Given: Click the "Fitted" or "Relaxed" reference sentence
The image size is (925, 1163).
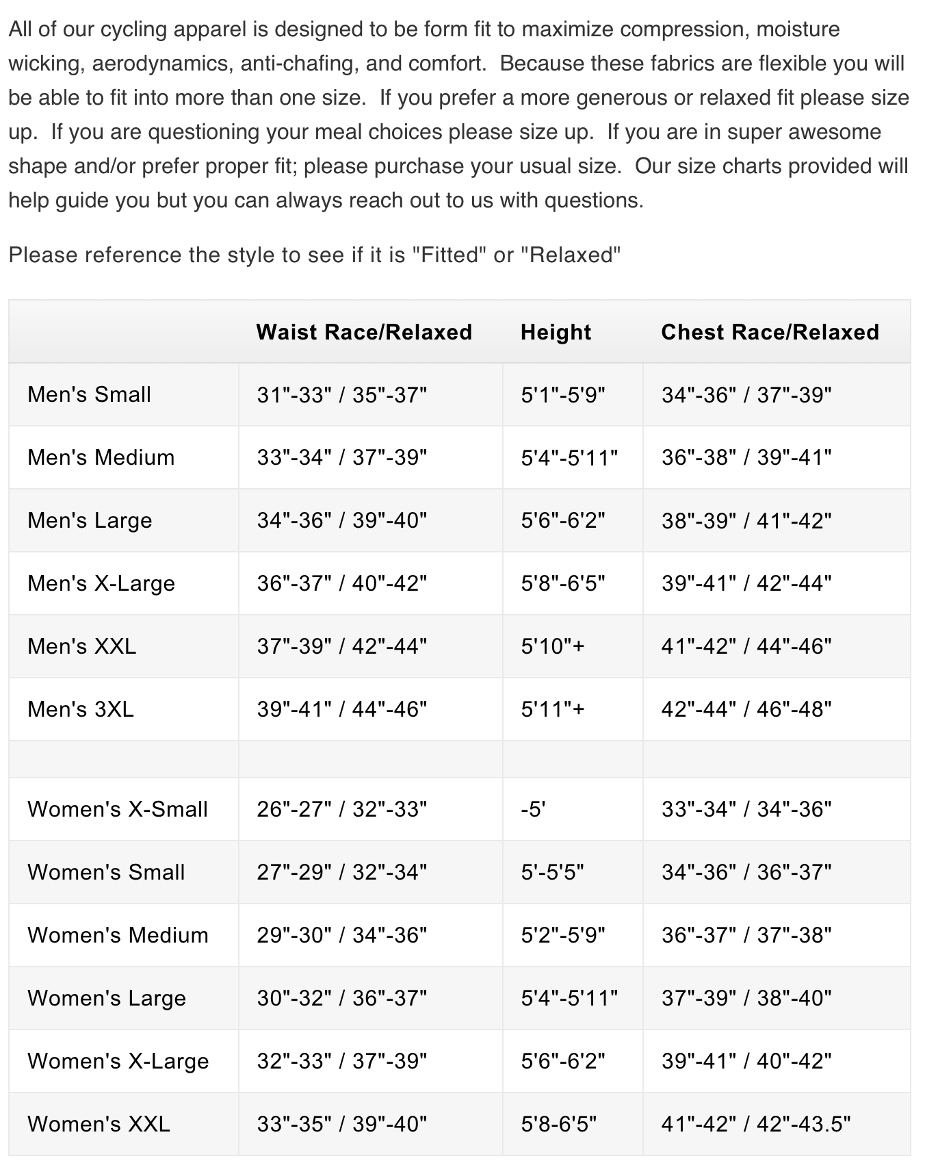Looking at the screenshot, I should coord(314,255).
